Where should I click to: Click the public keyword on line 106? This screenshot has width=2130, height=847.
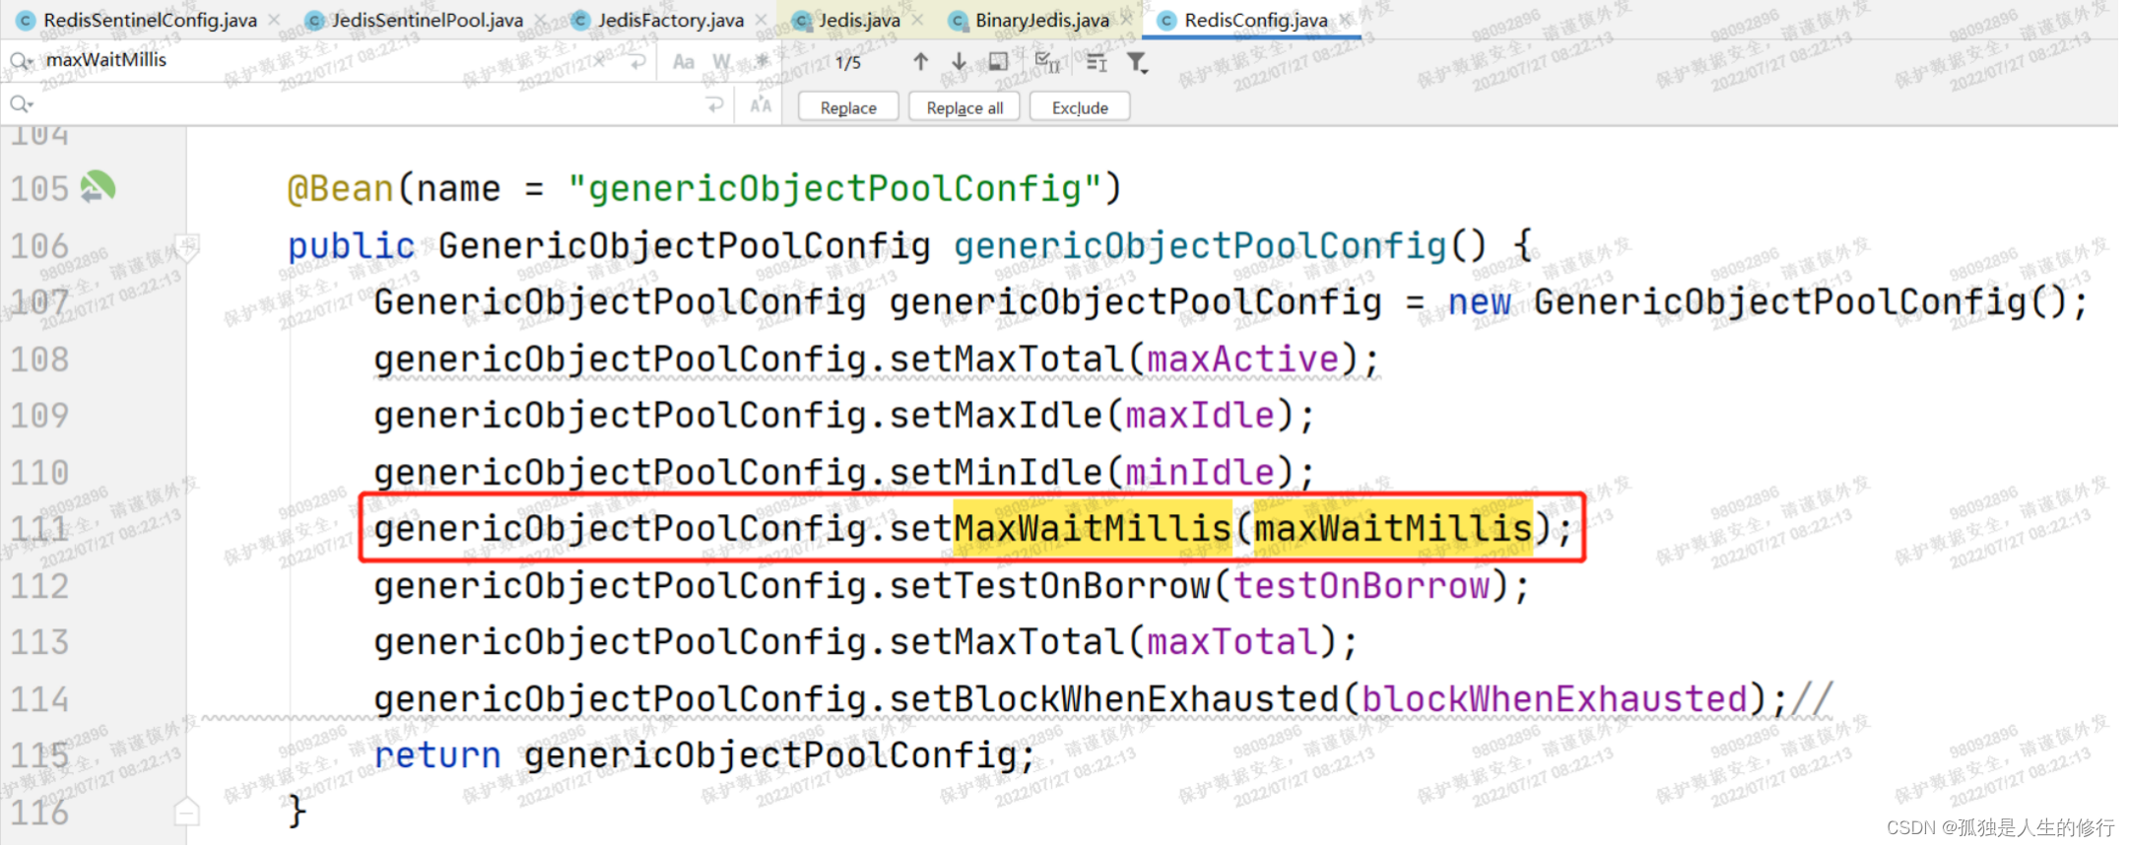coord(351,246)
